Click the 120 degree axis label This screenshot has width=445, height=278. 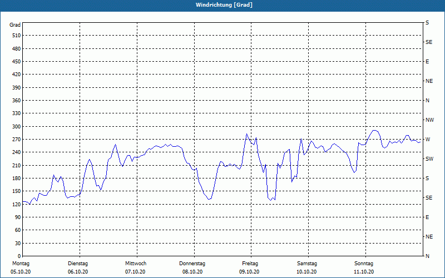[x=17, y=204]
